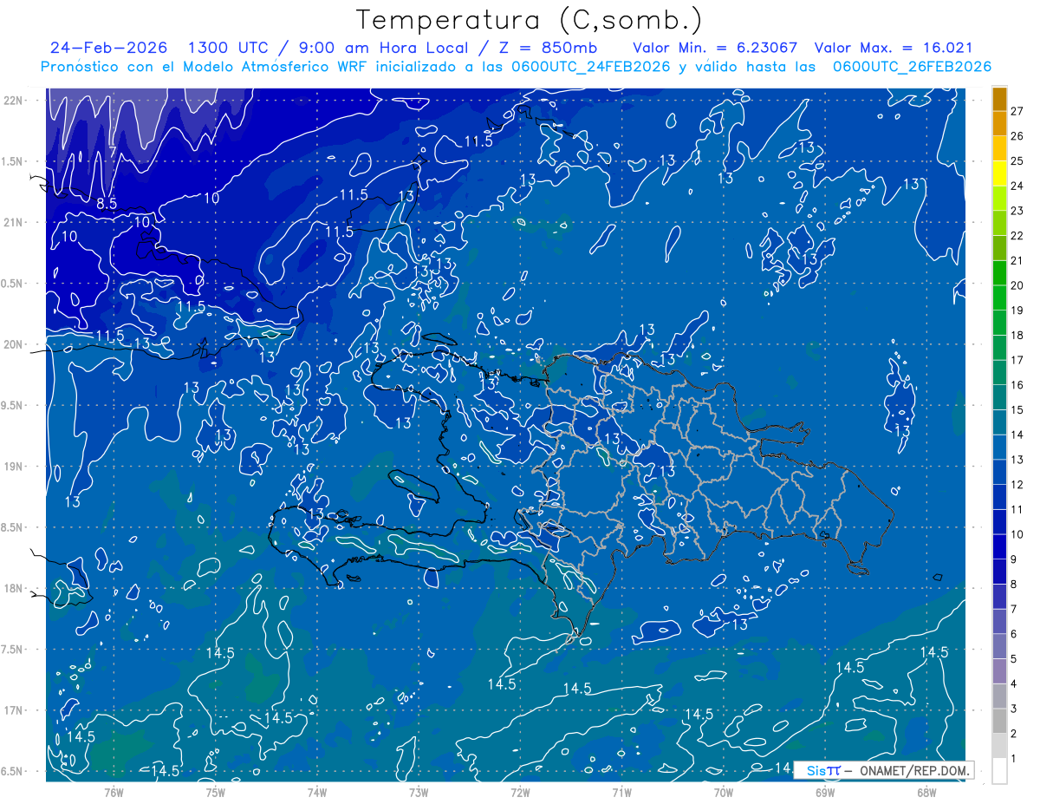
Task: Click the 71W longitude axis label
Action: pos(621,793)
